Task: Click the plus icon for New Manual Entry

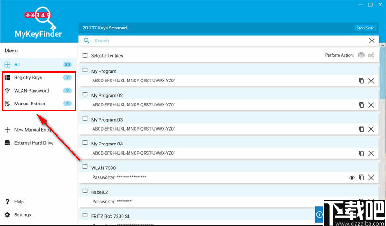Action: [7, 130]
